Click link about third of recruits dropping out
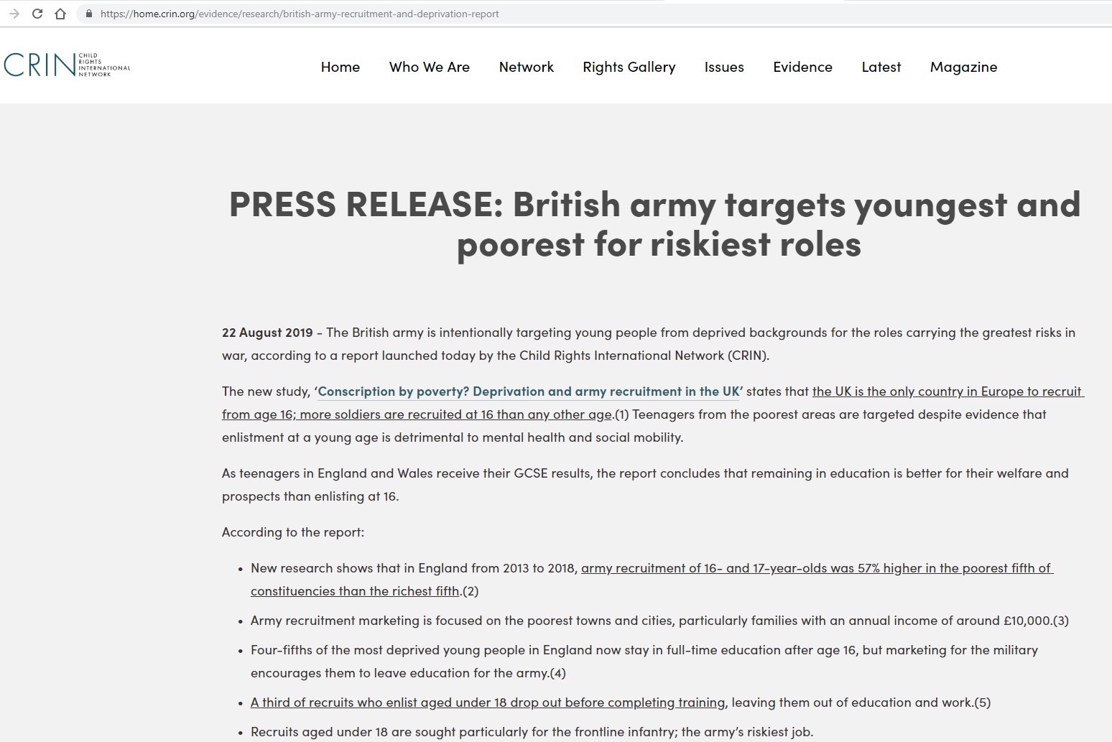The image size is (1112, 742). coord(488,702)
